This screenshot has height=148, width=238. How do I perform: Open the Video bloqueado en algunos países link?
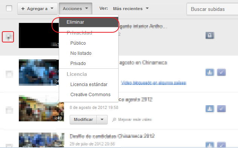pos(153,83)
